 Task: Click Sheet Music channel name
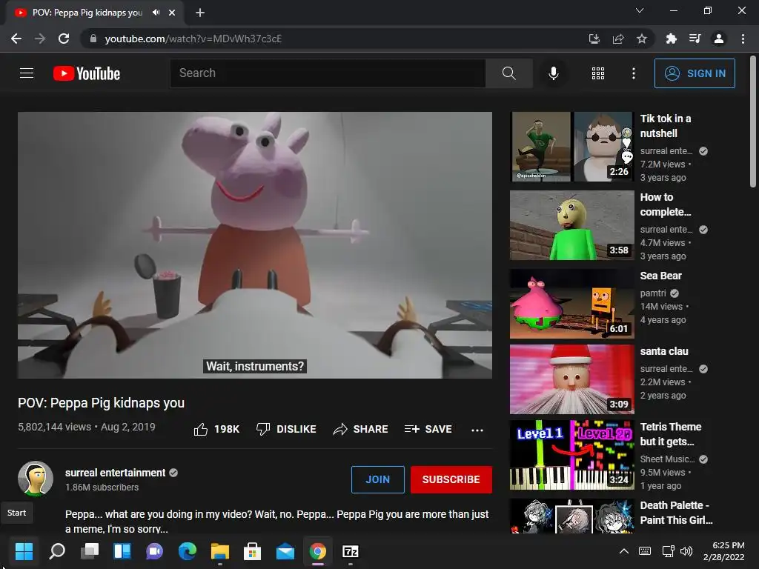[667, 459]
